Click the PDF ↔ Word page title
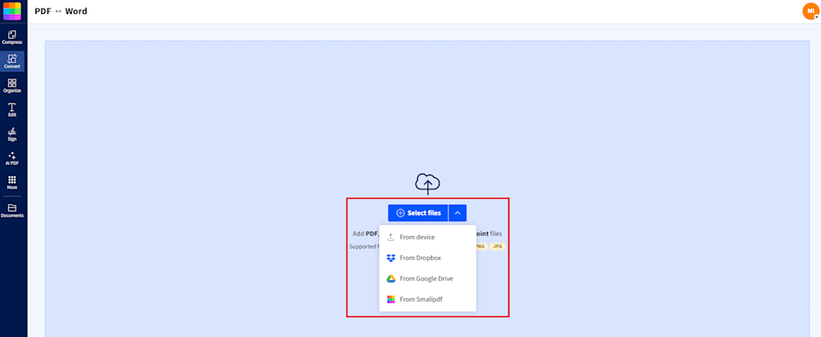Image resolution: width=821 pixels, height=337 pixels. (x=61, y=11)
